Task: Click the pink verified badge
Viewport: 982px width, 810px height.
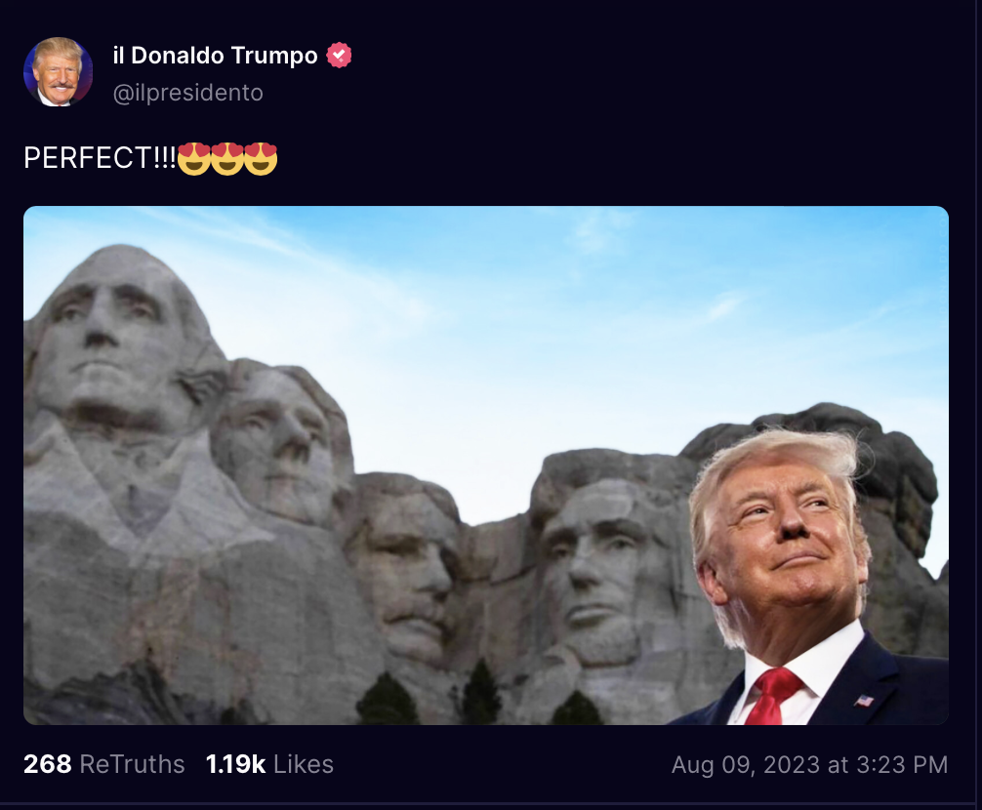Action: pyautogui.click(x=339, y=55)
